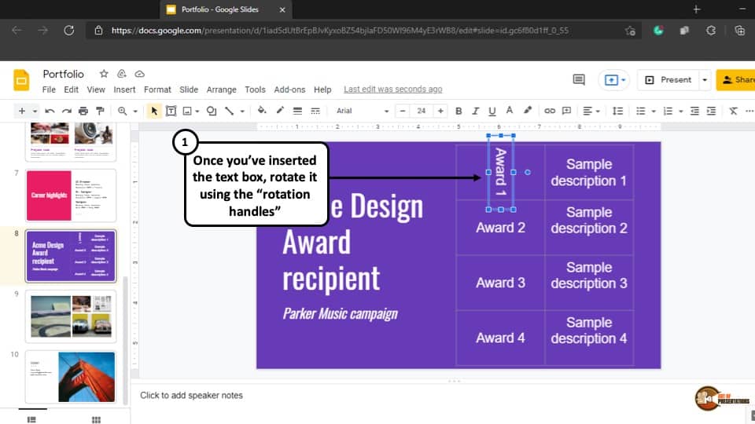Increase font size with plus
Image resolution: width=755 pixels, height=424 pixels.
click(440, 111)
